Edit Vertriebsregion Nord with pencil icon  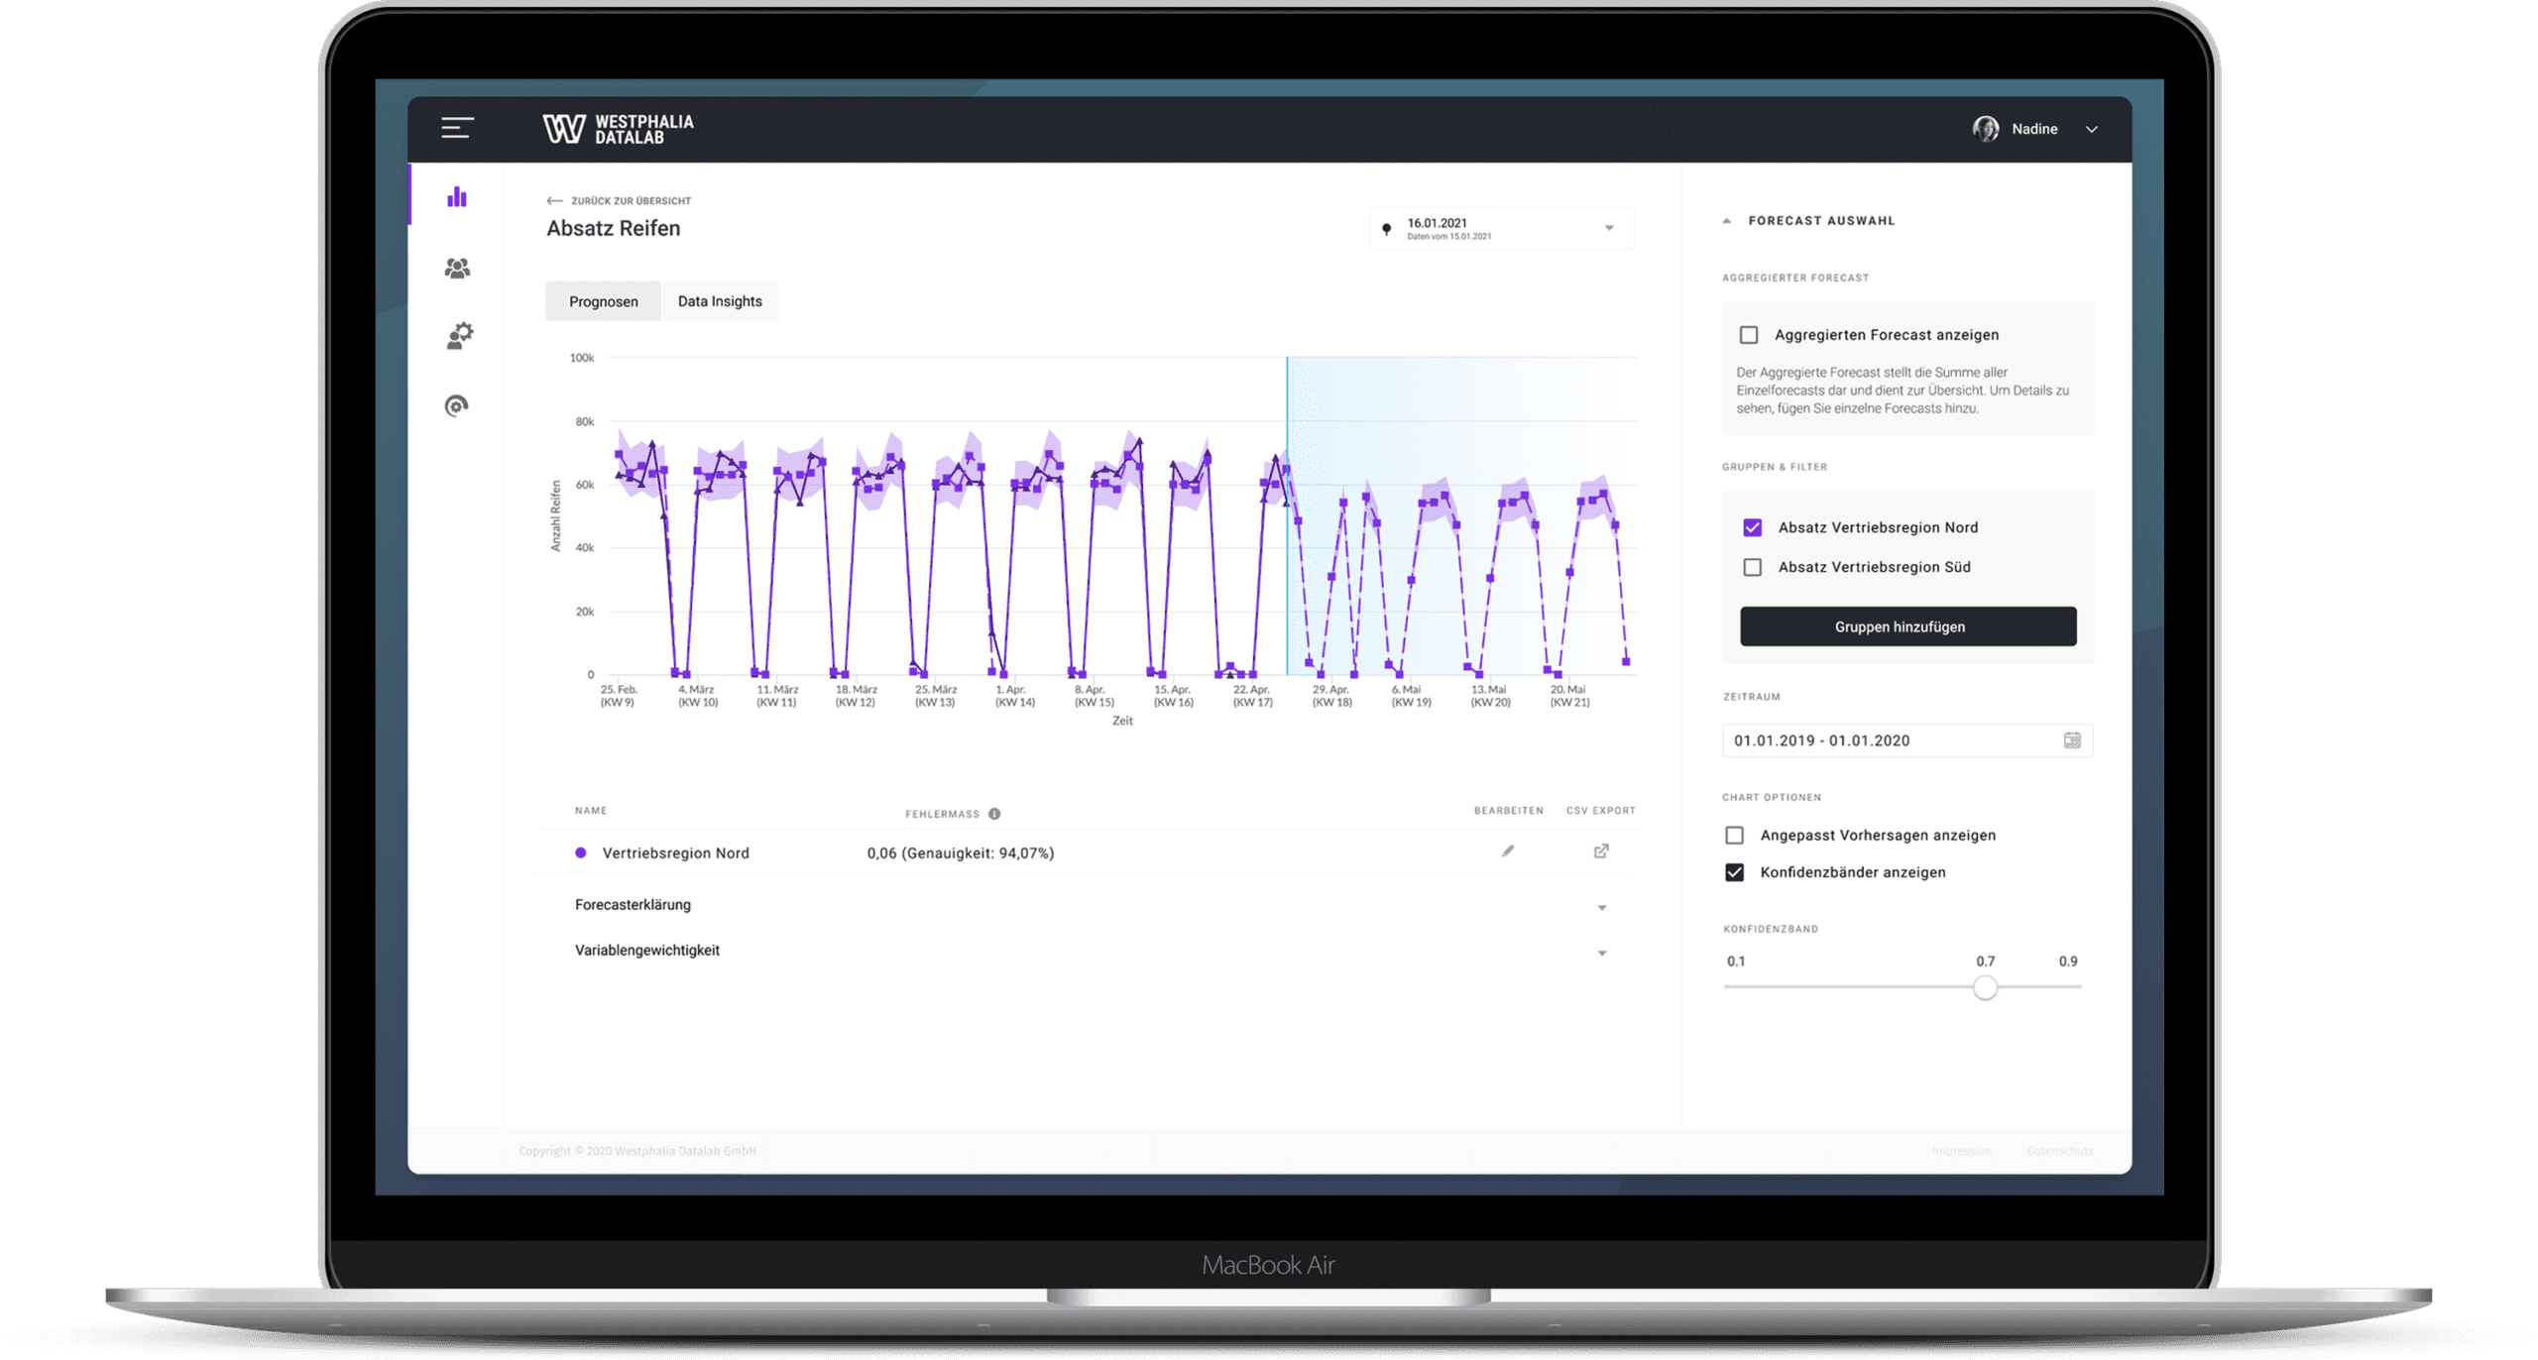[x=1508, y=850]
